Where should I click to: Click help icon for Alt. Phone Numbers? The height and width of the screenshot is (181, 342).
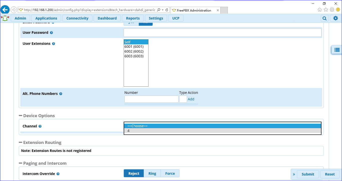coord(61,94)
